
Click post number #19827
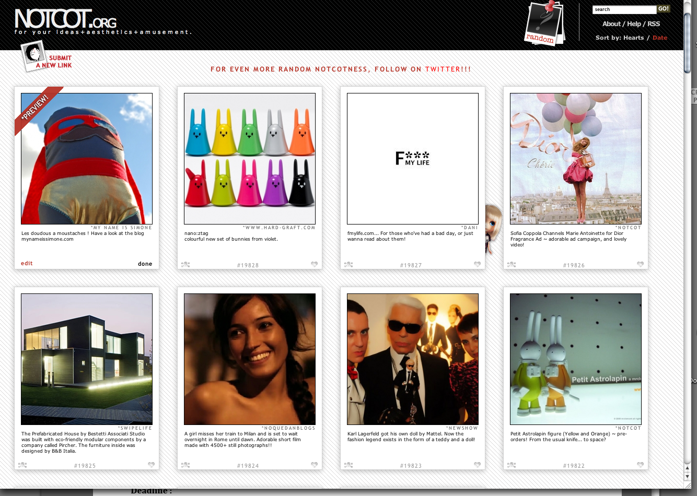tap(411, 265)
